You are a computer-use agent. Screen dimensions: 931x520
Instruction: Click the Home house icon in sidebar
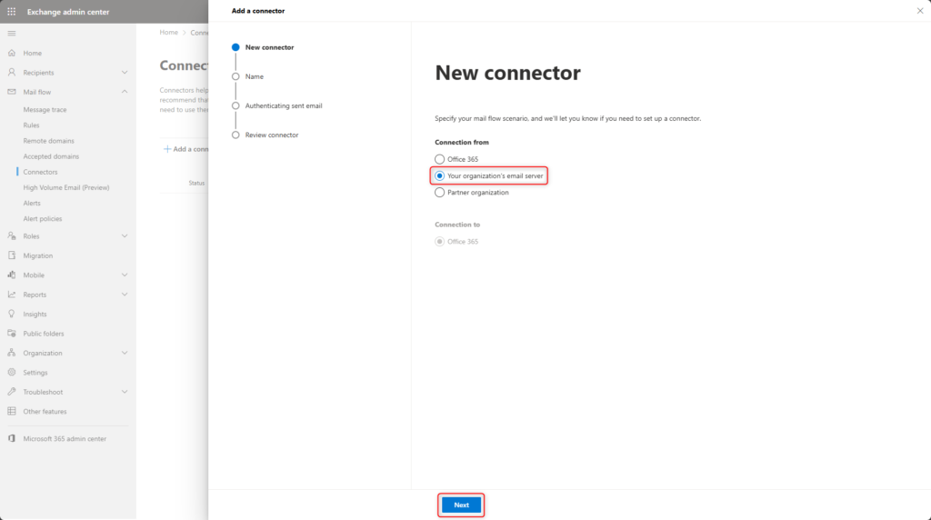click(11, 53)
